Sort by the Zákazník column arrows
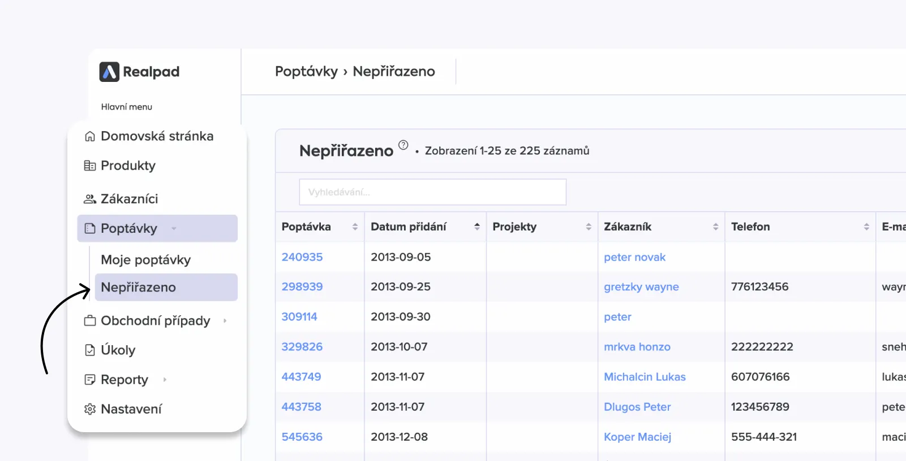Viewport: 906px width, 461px height. click(715, 227)
